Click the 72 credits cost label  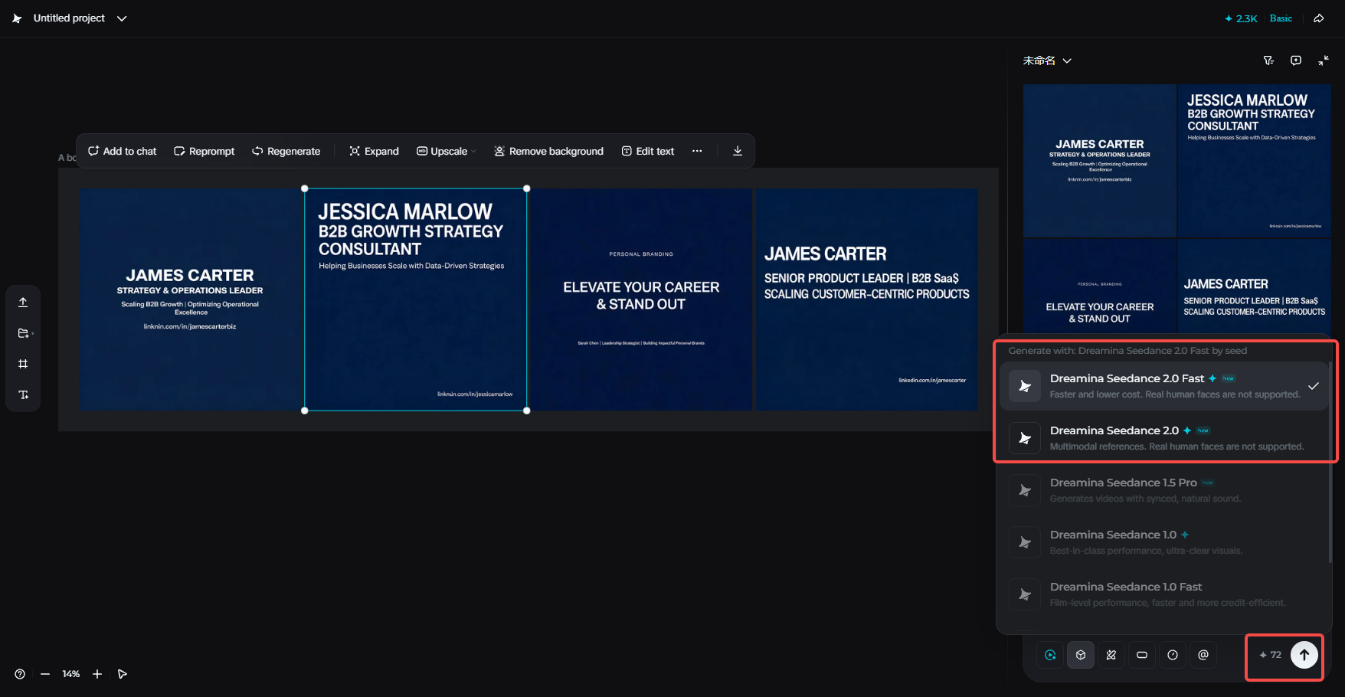(x=1271, y=655)
